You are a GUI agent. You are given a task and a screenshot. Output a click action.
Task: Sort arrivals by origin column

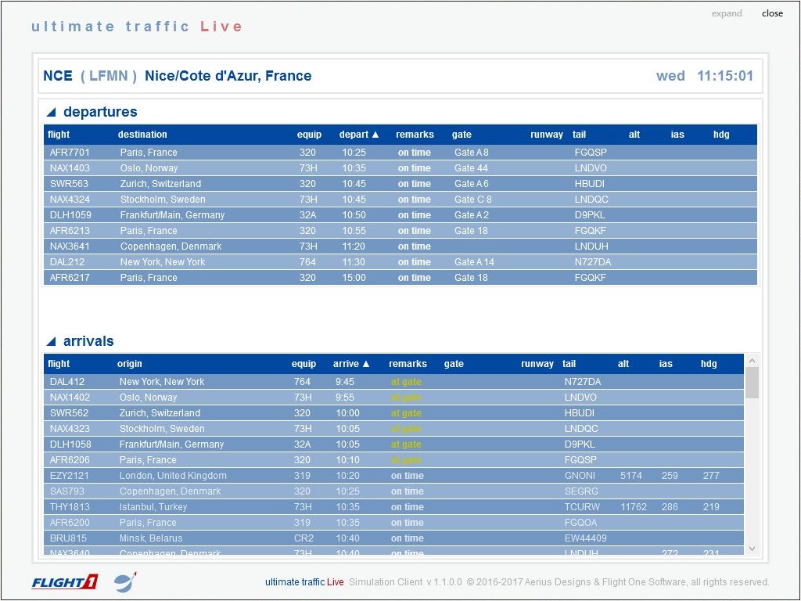coord(130,364)
